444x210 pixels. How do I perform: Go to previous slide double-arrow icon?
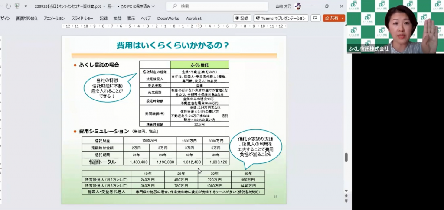(346, 196)
